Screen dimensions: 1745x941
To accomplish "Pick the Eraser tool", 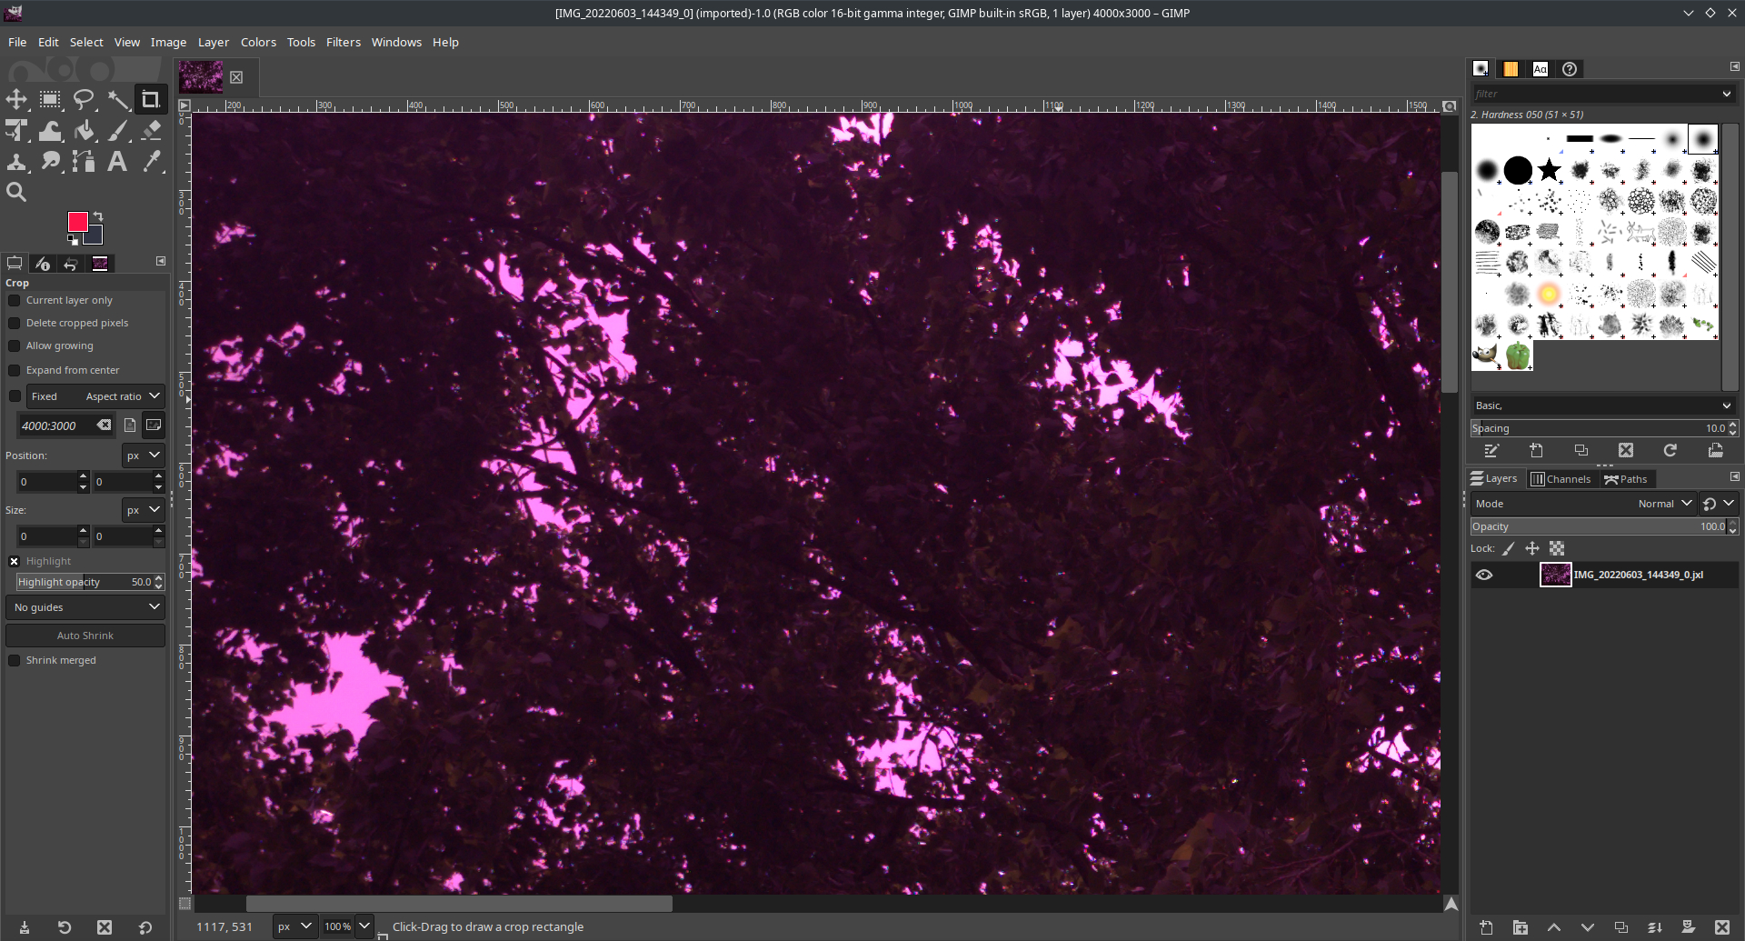I will click(152, 130).
